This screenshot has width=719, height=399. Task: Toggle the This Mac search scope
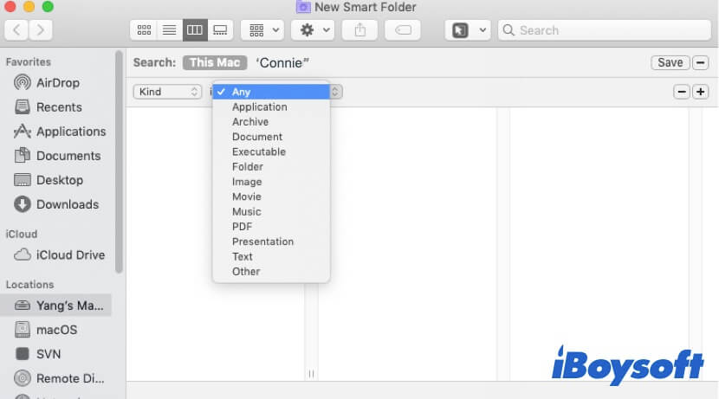215,62
